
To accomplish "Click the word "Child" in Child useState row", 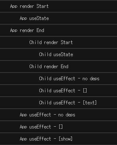I will pyautogui.click(x=45, y=55).
